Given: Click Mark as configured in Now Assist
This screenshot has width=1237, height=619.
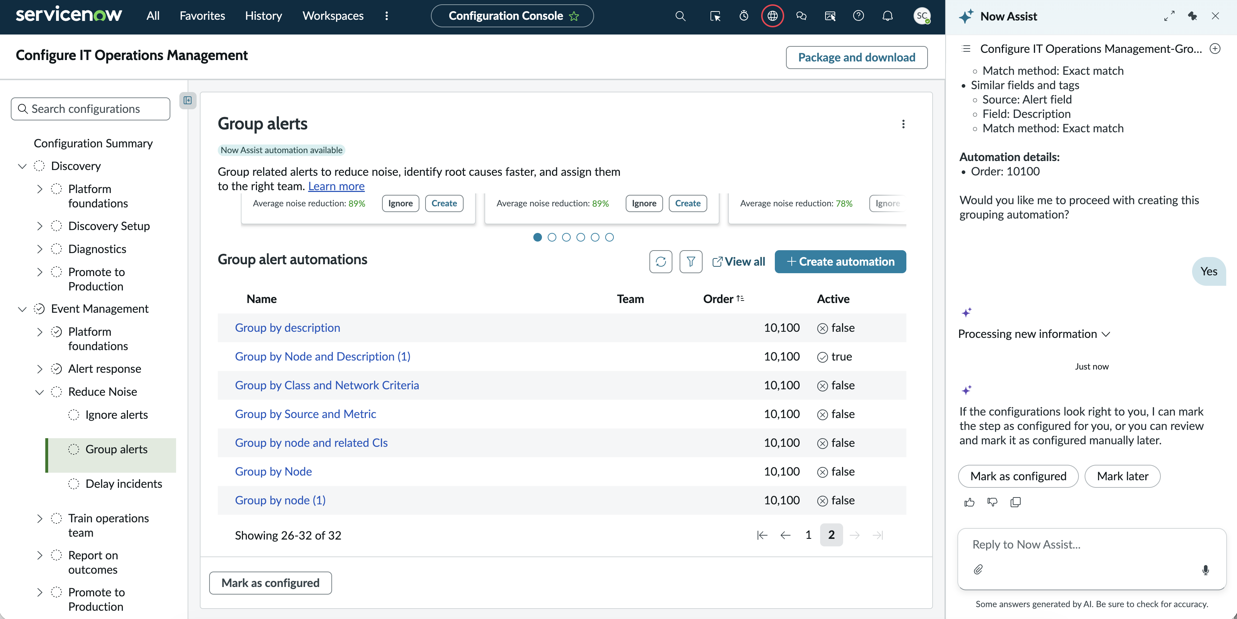Looking at the screenshot, I should 1018,476.
